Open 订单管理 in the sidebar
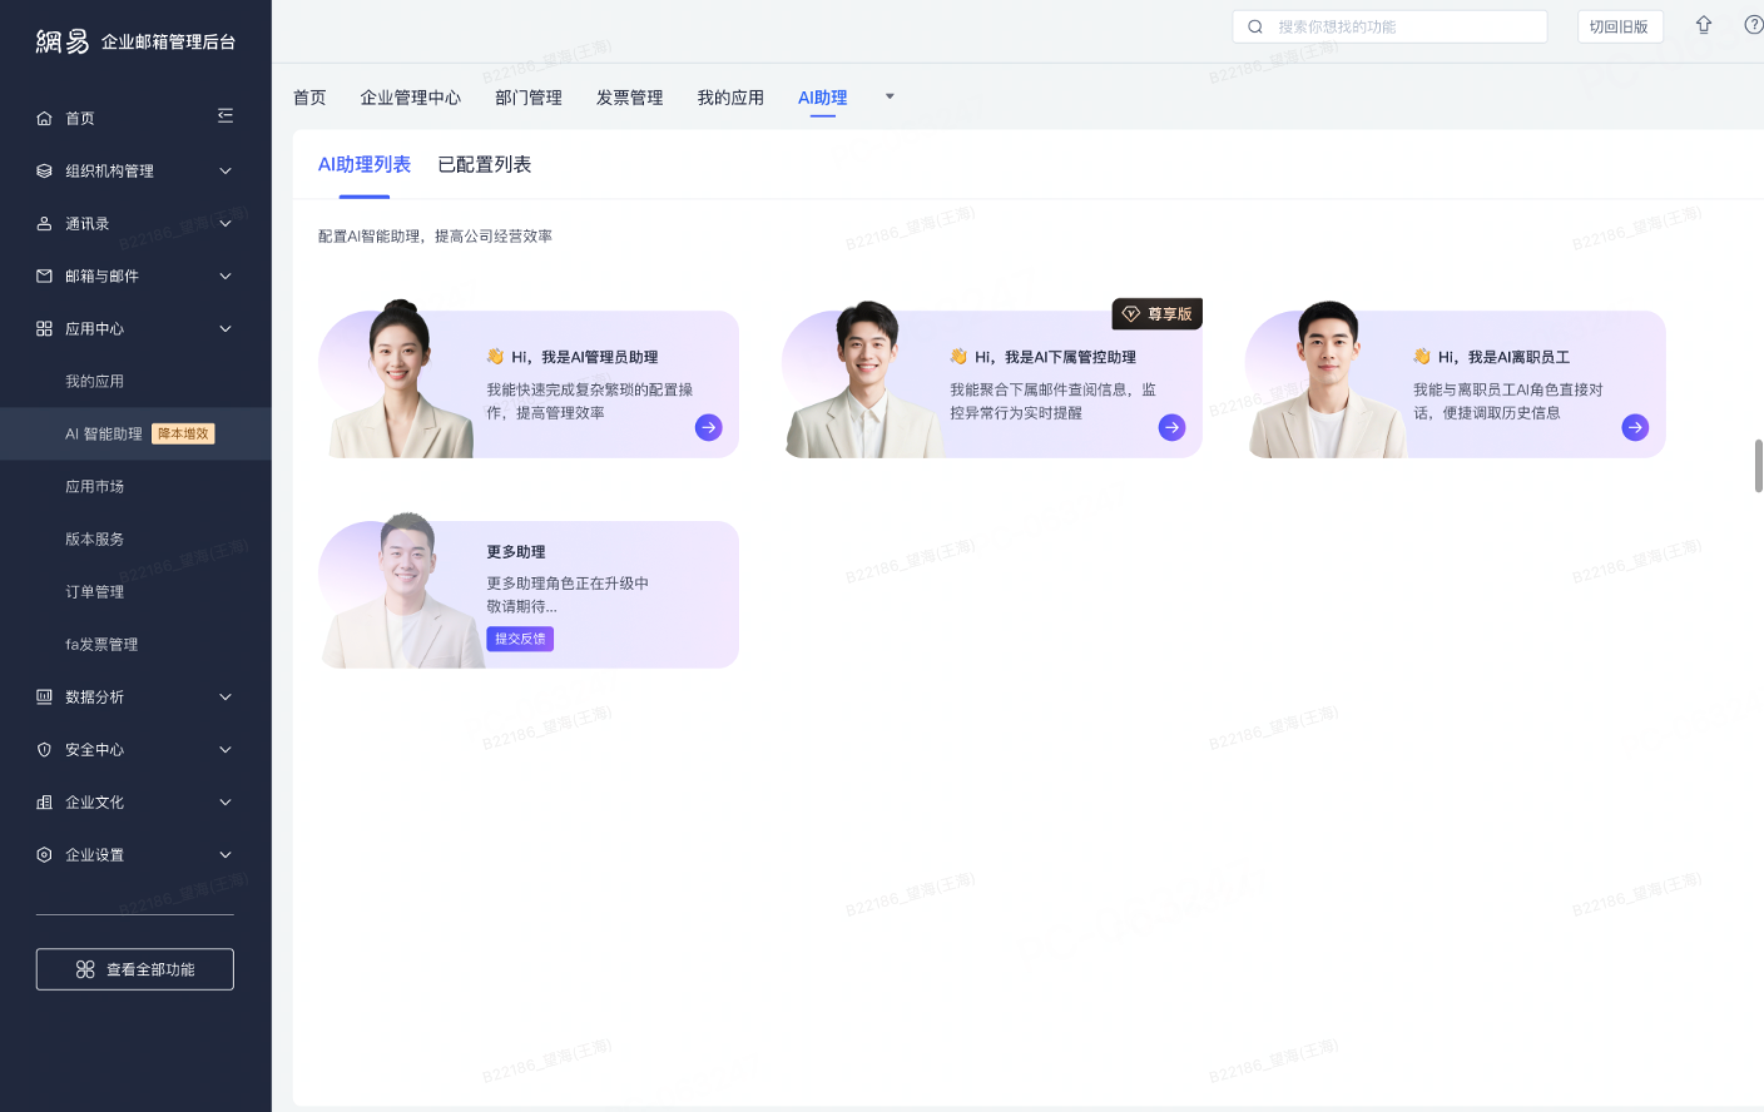 point(95,592)
